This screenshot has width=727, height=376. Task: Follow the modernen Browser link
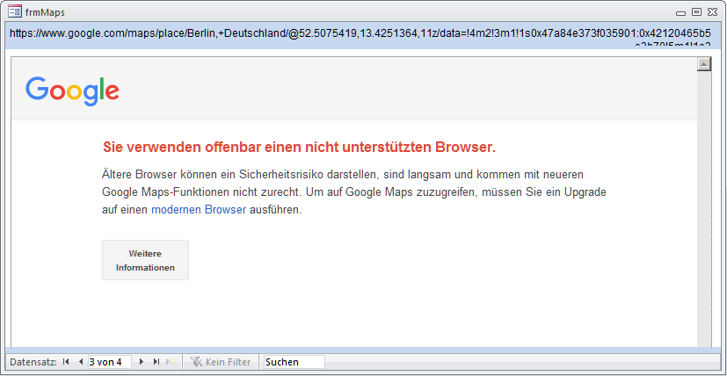[x=199, y=210]
